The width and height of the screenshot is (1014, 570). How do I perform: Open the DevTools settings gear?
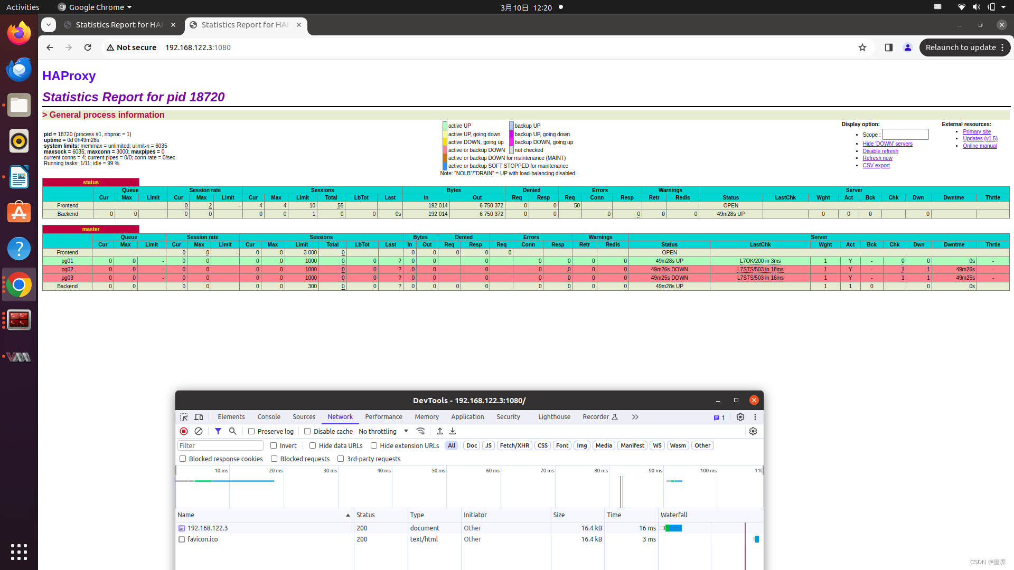click(740, 417)
